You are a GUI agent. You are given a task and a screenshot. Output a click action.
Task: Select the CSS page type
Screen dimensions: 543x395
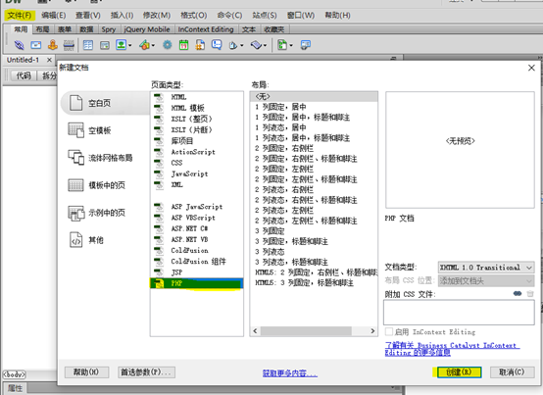[197, 163]
